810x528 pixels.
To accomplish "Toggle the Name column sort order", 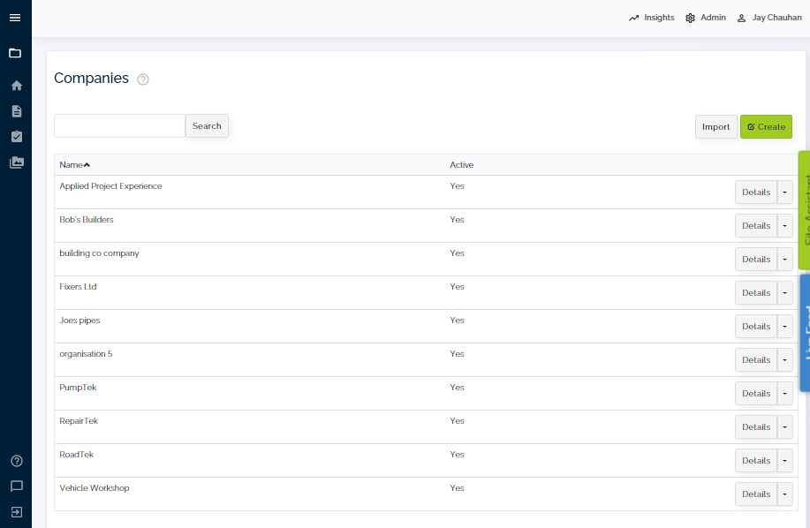I will click(x=71, y=164).
